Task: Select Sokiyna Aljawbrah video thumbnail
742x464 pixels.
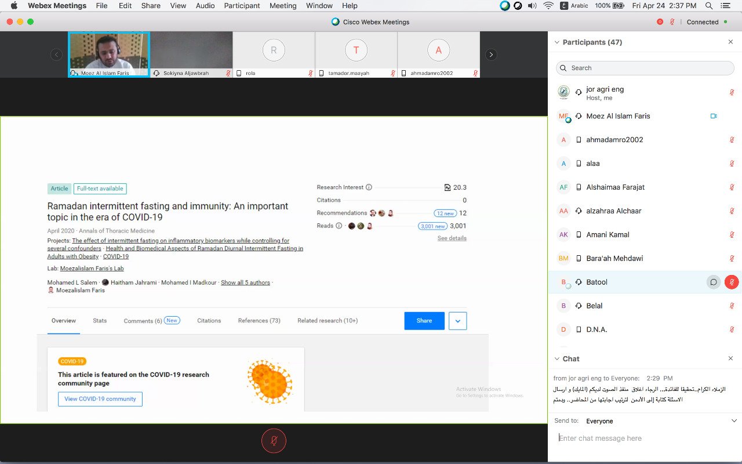Action: pos(191,54)
